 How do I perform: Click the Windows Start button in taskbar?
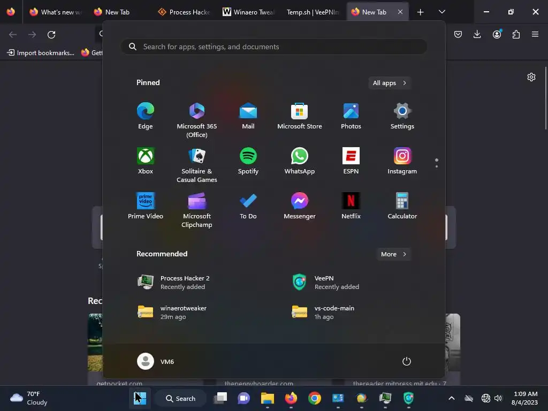coord(140,398)
